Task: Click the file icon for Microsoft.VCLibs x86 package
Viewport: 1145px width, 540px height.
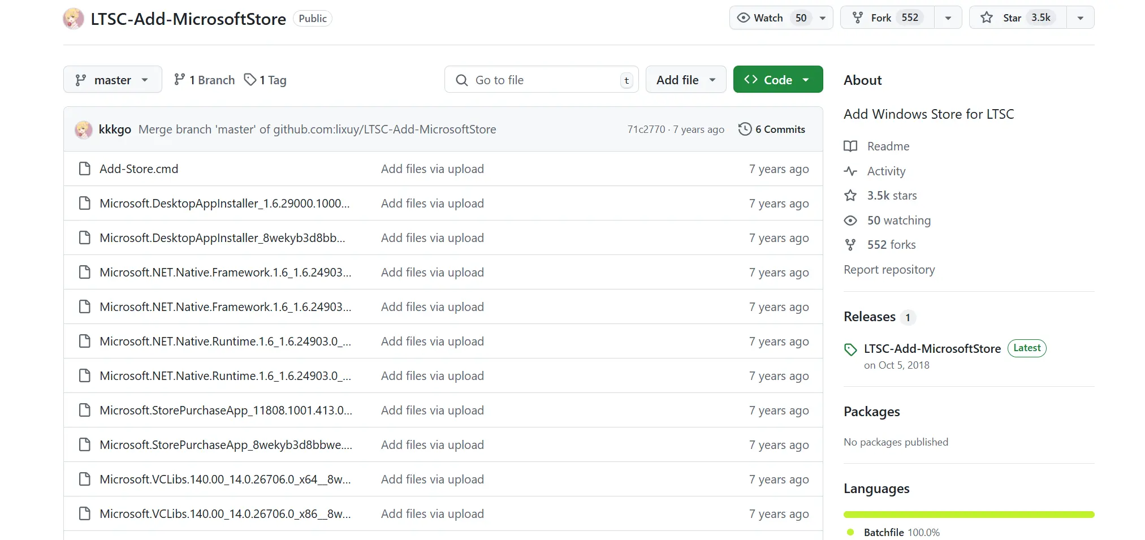Action: coord(85,513)
